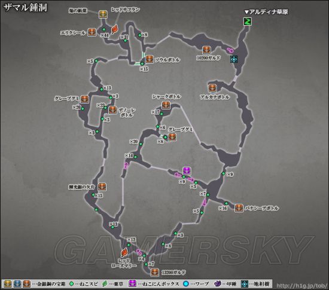Click the レッドサフラン label

[x=125, y=10]
